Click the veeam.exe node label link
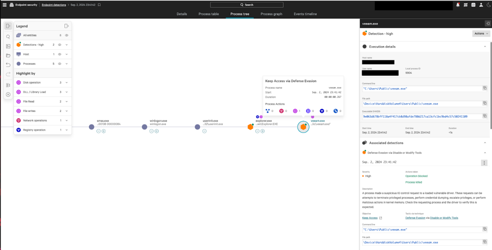The height and width of the screenshot is (250, 492). click(x=318, y=121)
